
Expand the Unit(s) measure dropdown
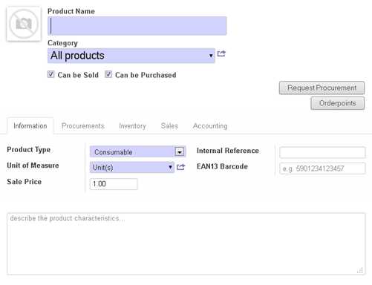click(x=132, y=167)
